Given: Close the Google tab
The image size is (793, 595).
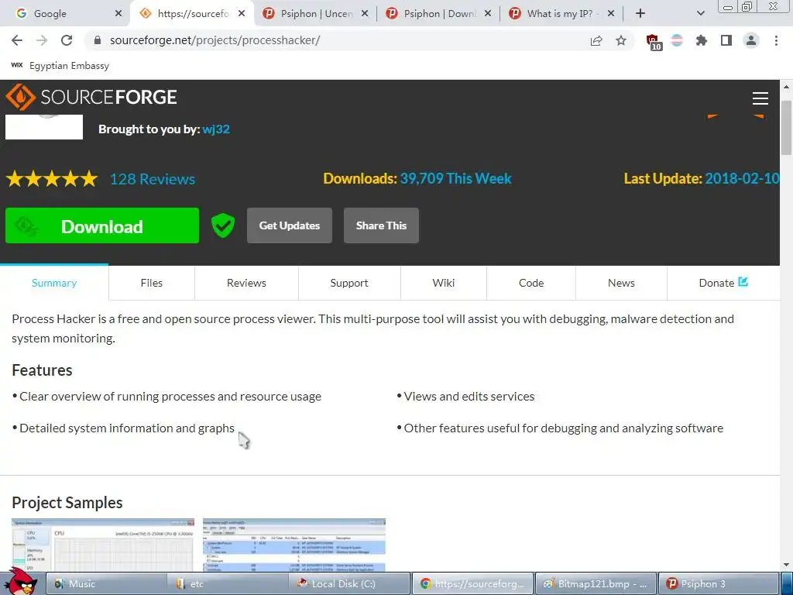Looking at the screenshot, I should pos(118,14).
